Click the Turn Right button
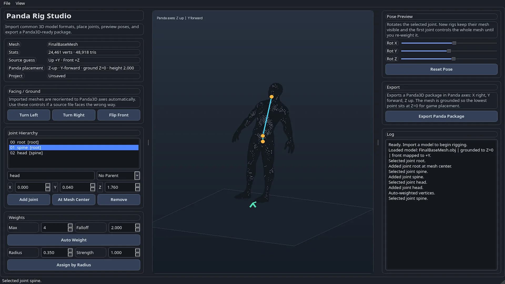The height and width of the screenshot is (284, 505). [x=74, y=115]
